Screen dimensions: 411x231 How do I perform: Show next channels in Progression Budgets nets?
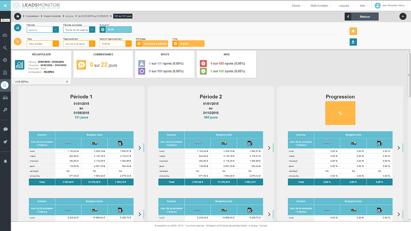pyautogui.click(x=398, y=148)
